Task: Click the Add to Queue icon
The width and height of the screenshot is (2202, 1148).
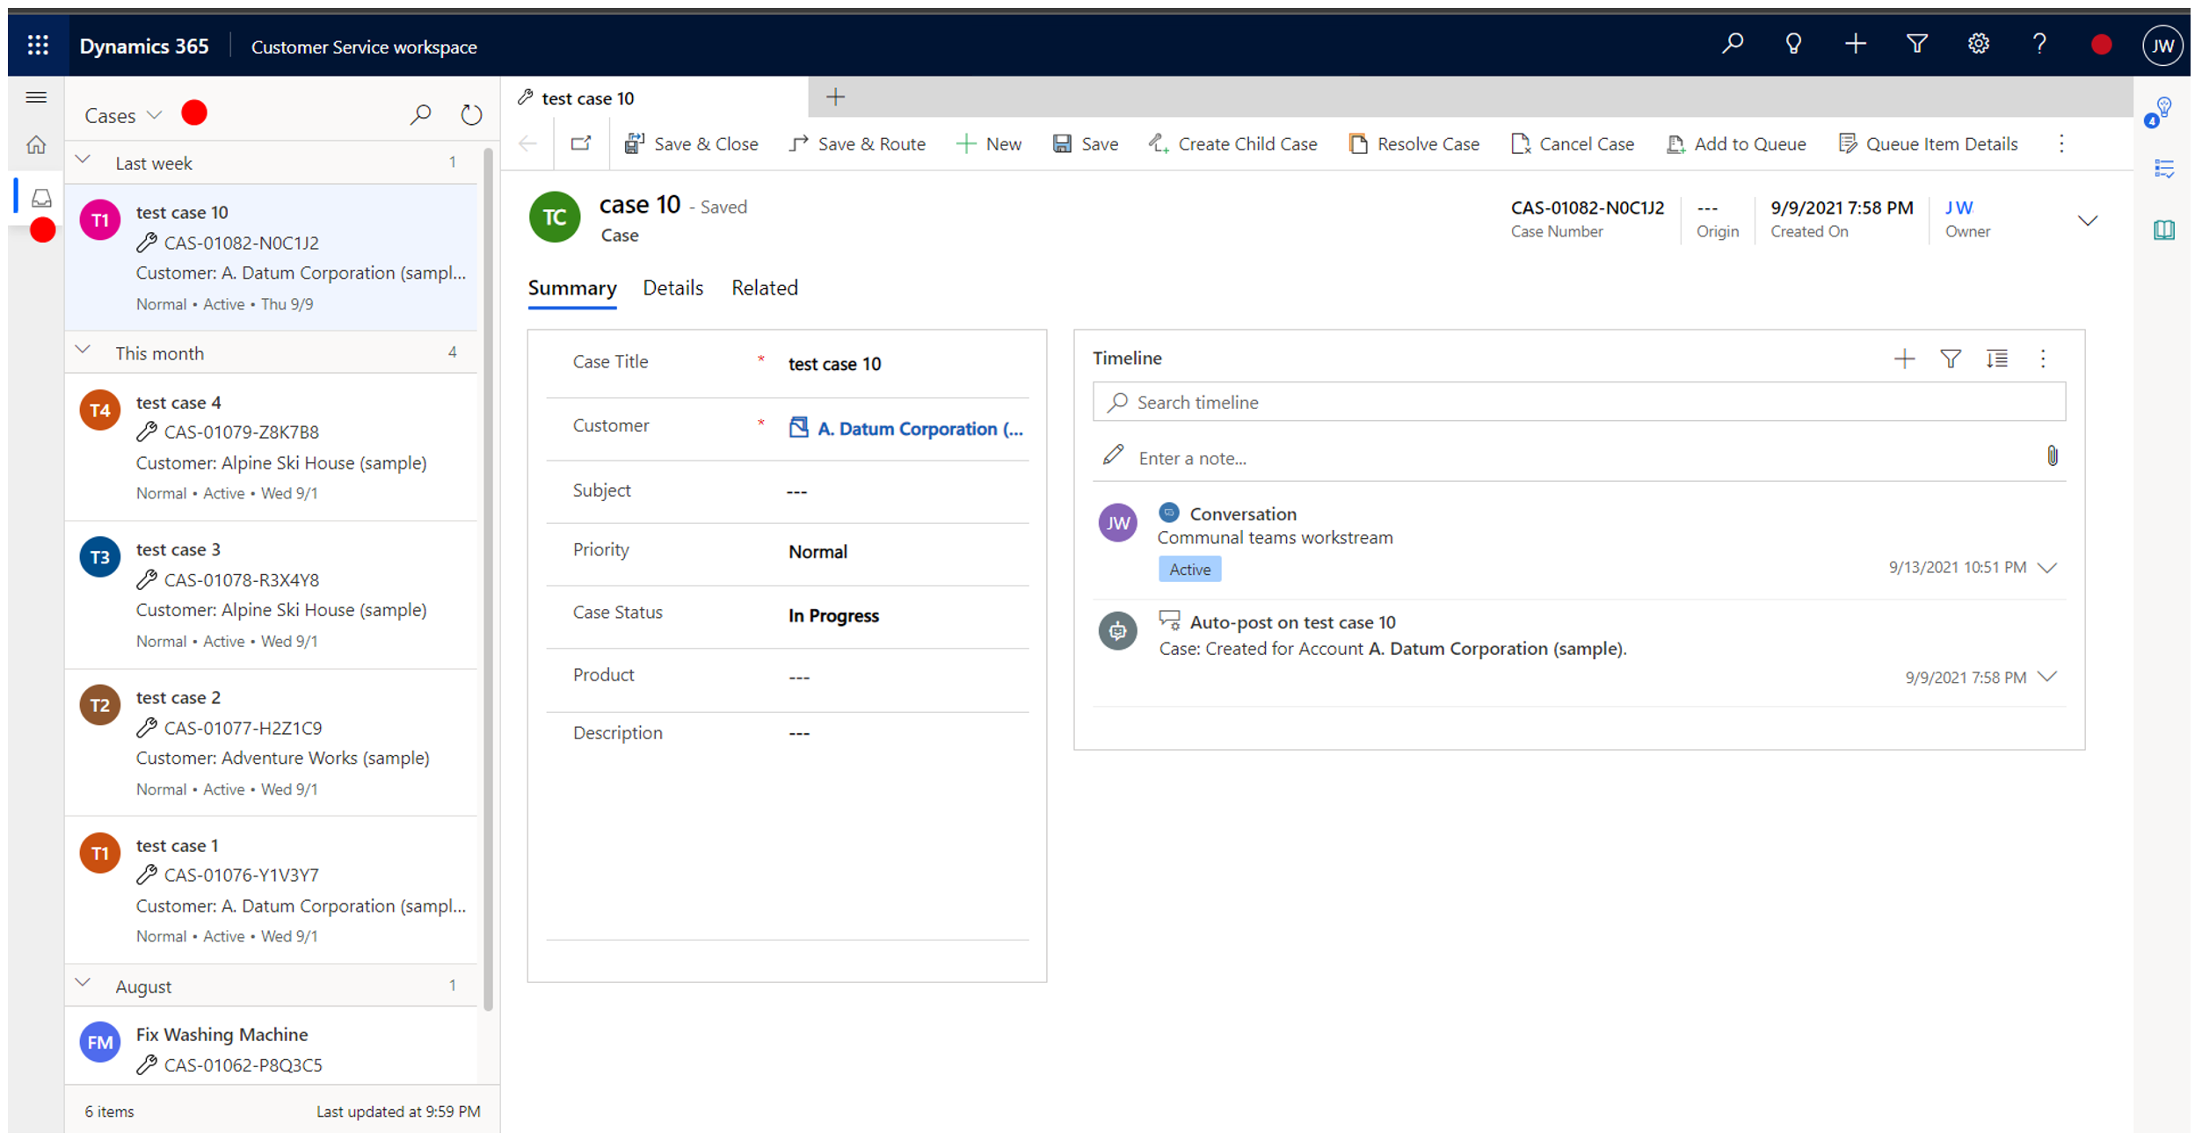Action: tap(1676, 142)
